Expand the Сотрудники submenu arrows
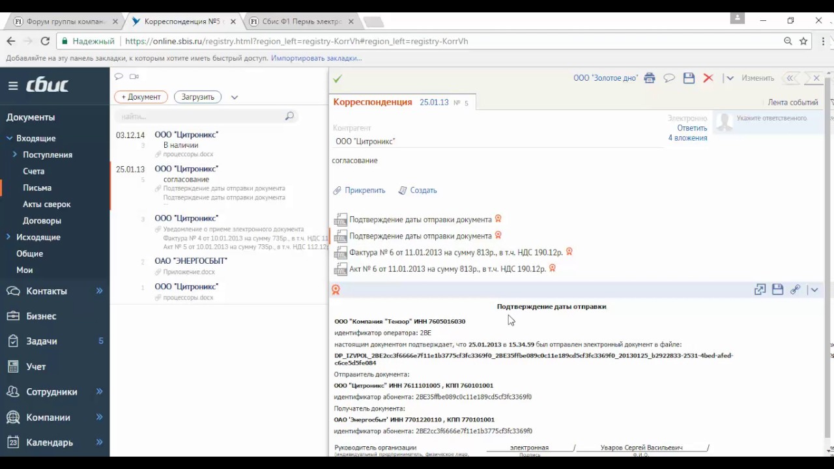 (x=100, y=391)
